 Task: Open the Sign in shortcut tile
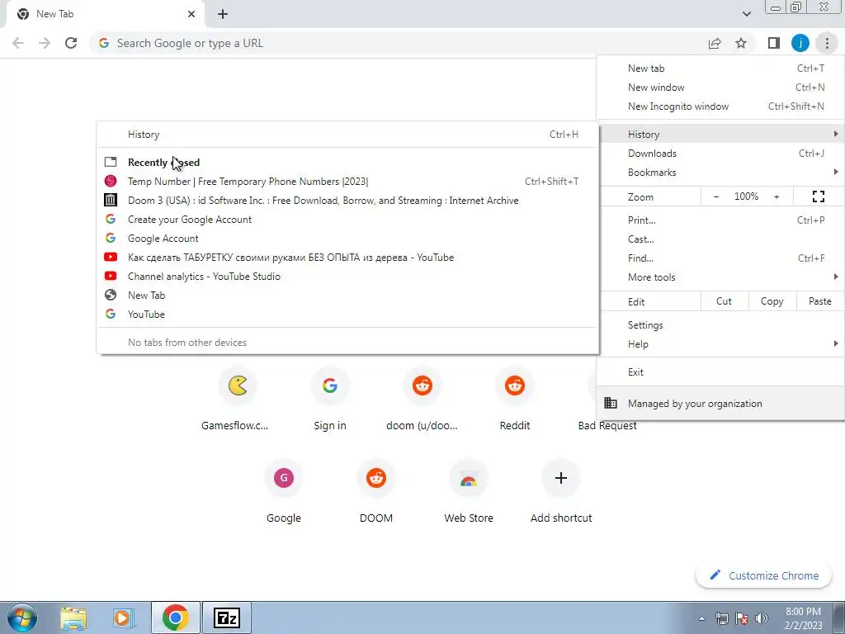(x=330, y=398)
